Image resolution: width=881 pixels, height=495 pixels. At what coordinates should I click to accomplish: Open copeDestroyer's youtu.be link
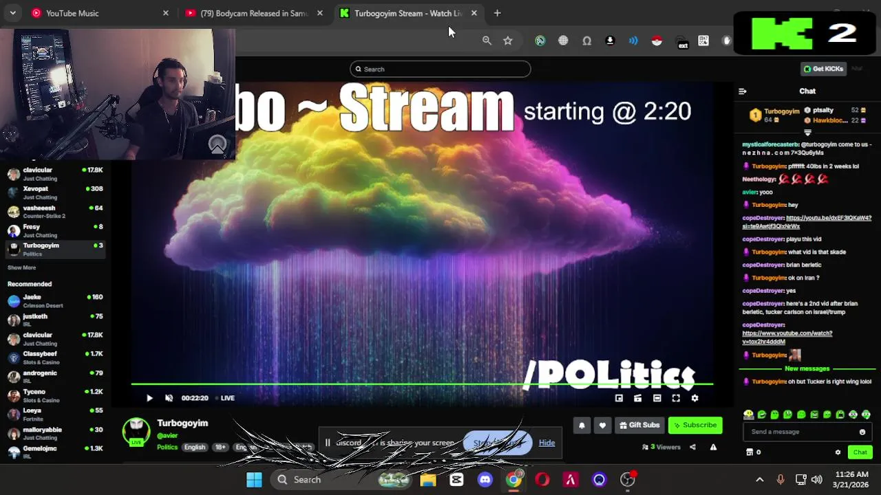pyautogui.click(x=807, y=222)
